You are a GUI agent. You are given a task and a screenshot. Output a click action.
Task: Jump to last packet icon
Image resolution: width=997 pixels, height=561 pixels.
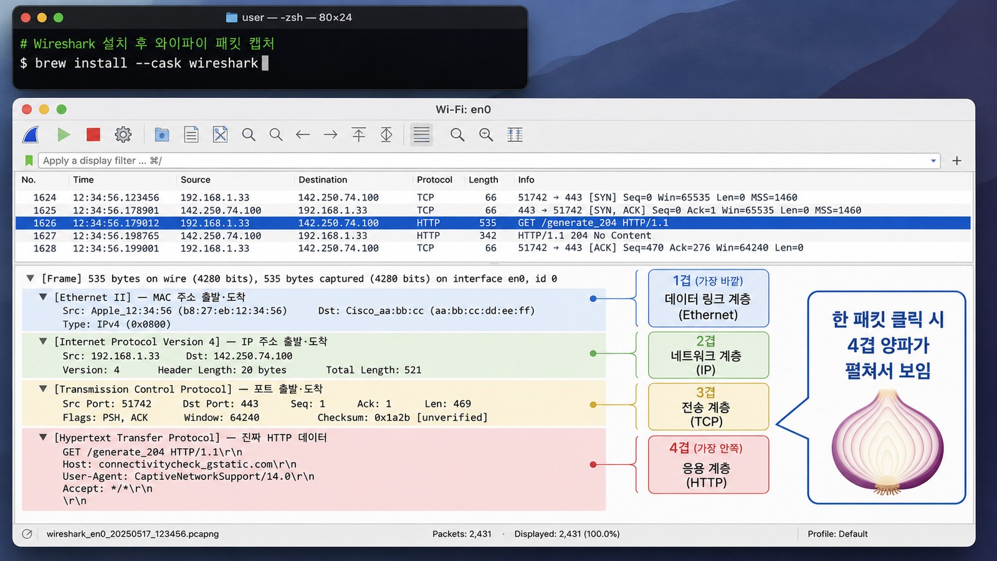pos(386,135)
